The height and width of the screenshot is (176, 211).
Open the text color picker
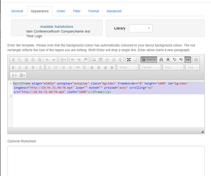coord(14,75)
